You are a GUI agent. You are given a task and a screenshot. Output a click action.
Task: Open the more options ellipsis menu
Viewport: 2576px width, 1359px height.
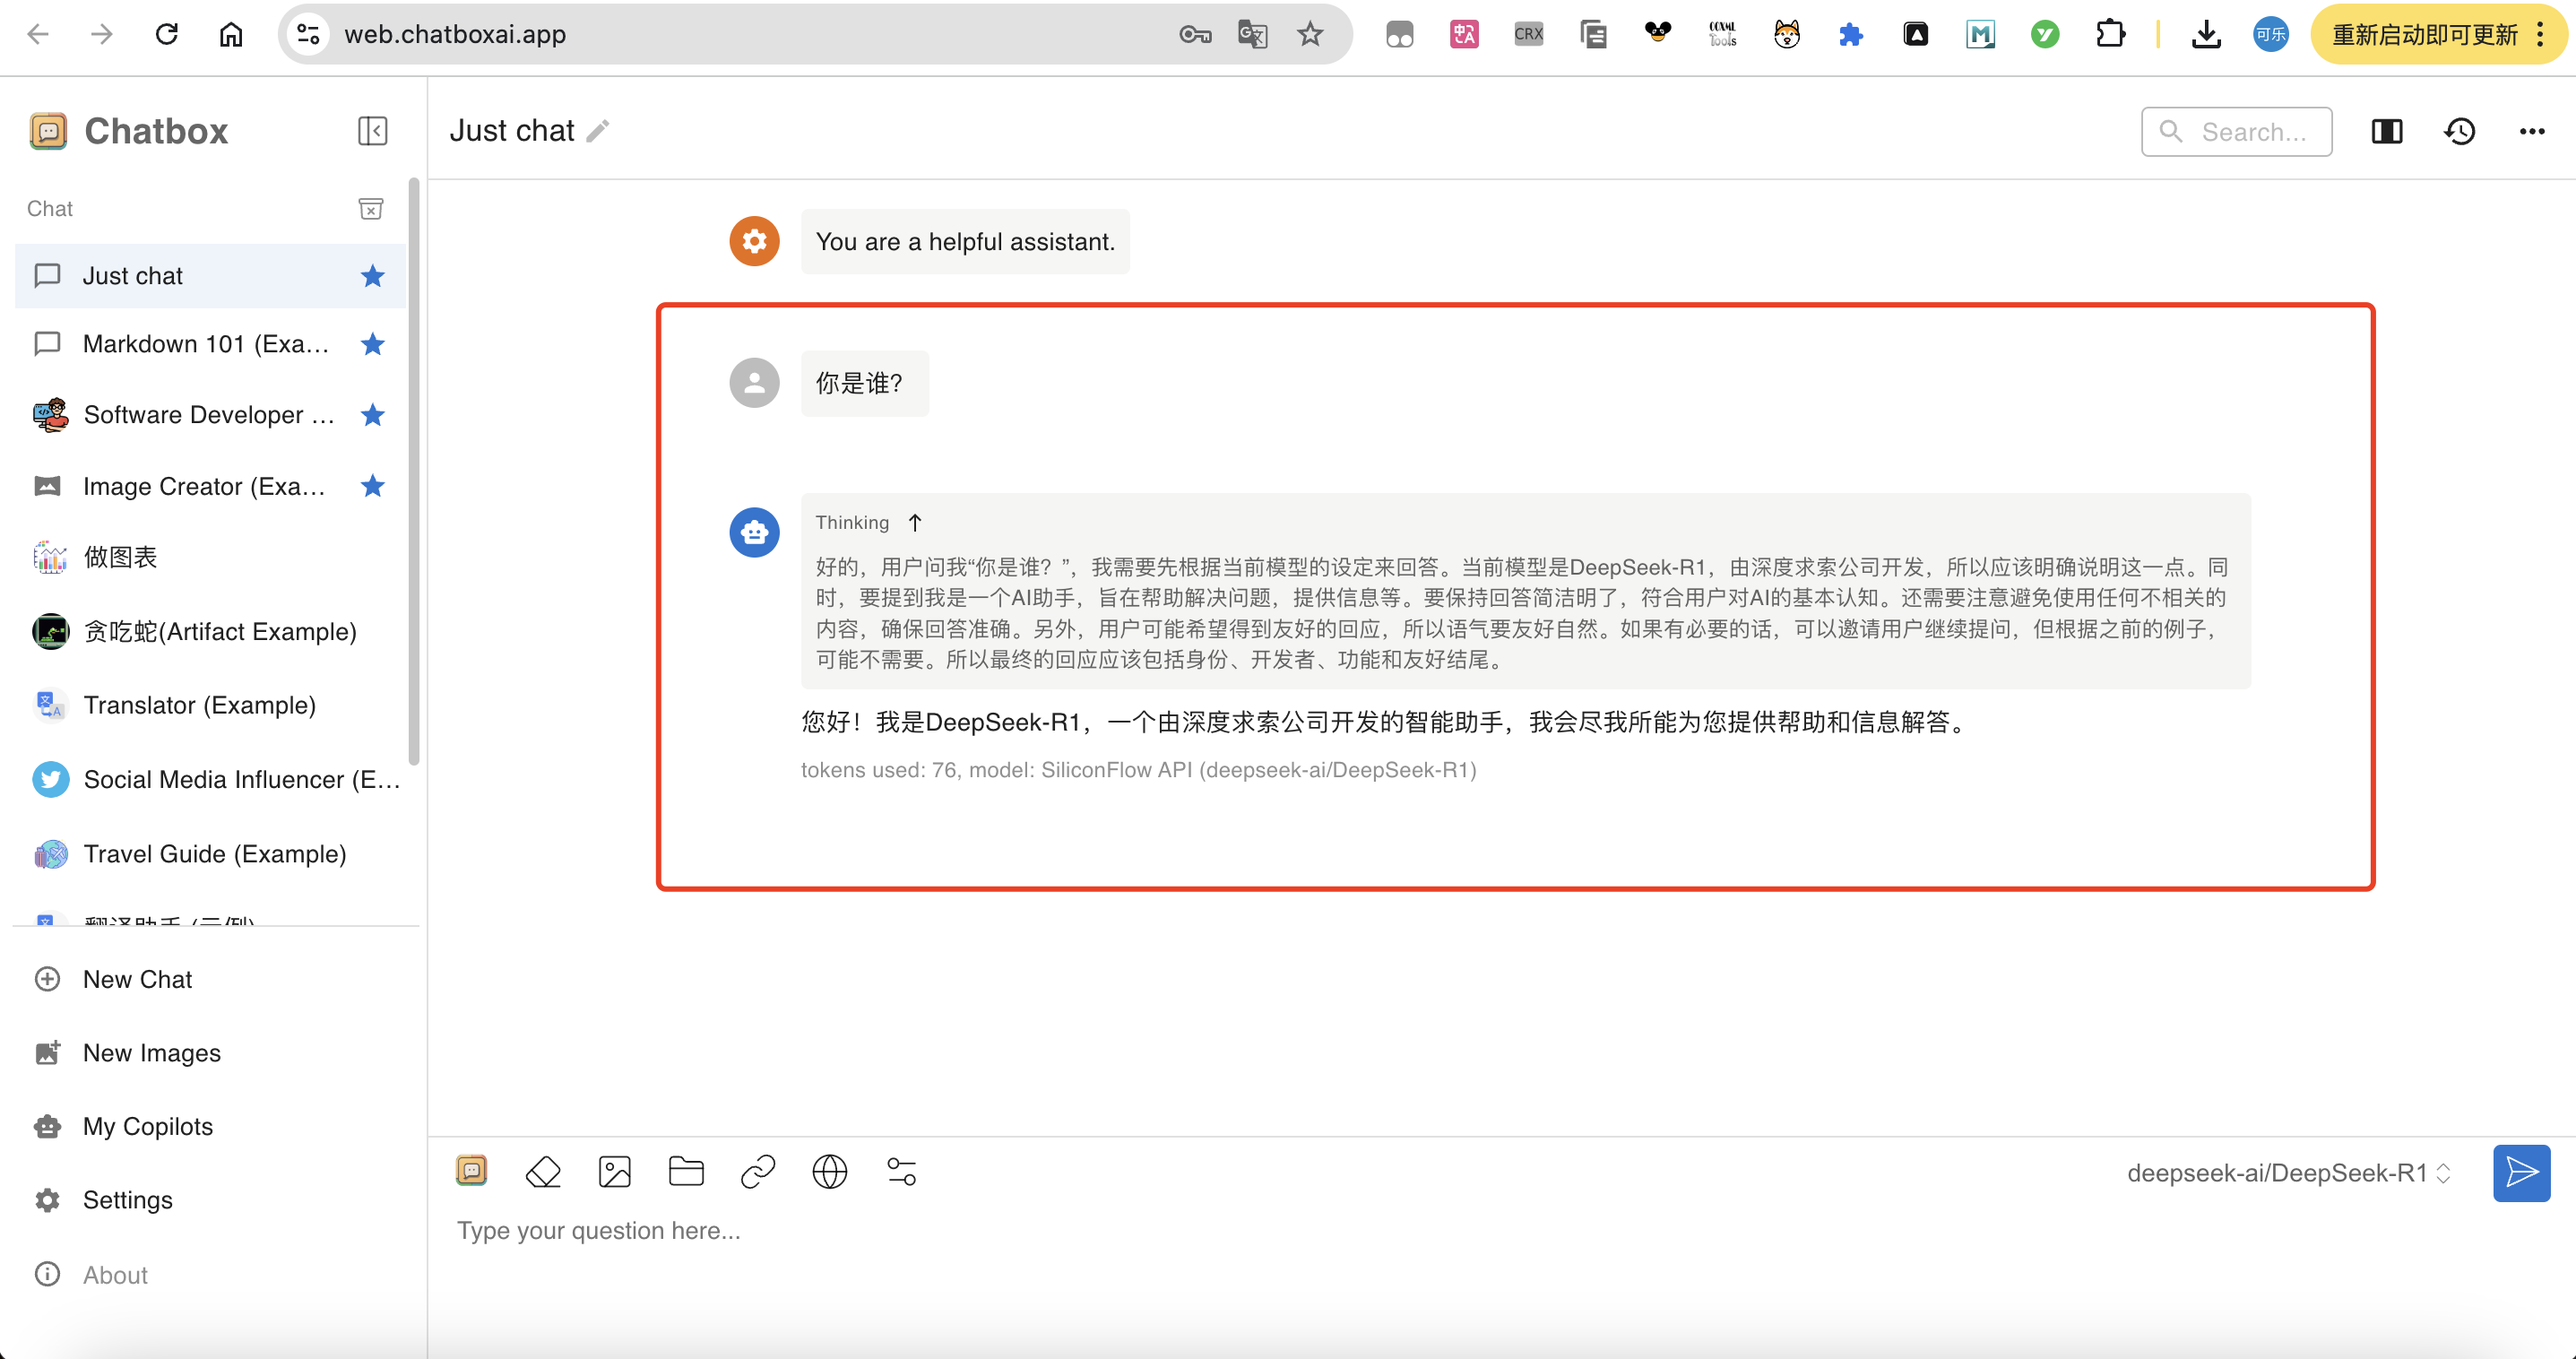pos(2532,132)
